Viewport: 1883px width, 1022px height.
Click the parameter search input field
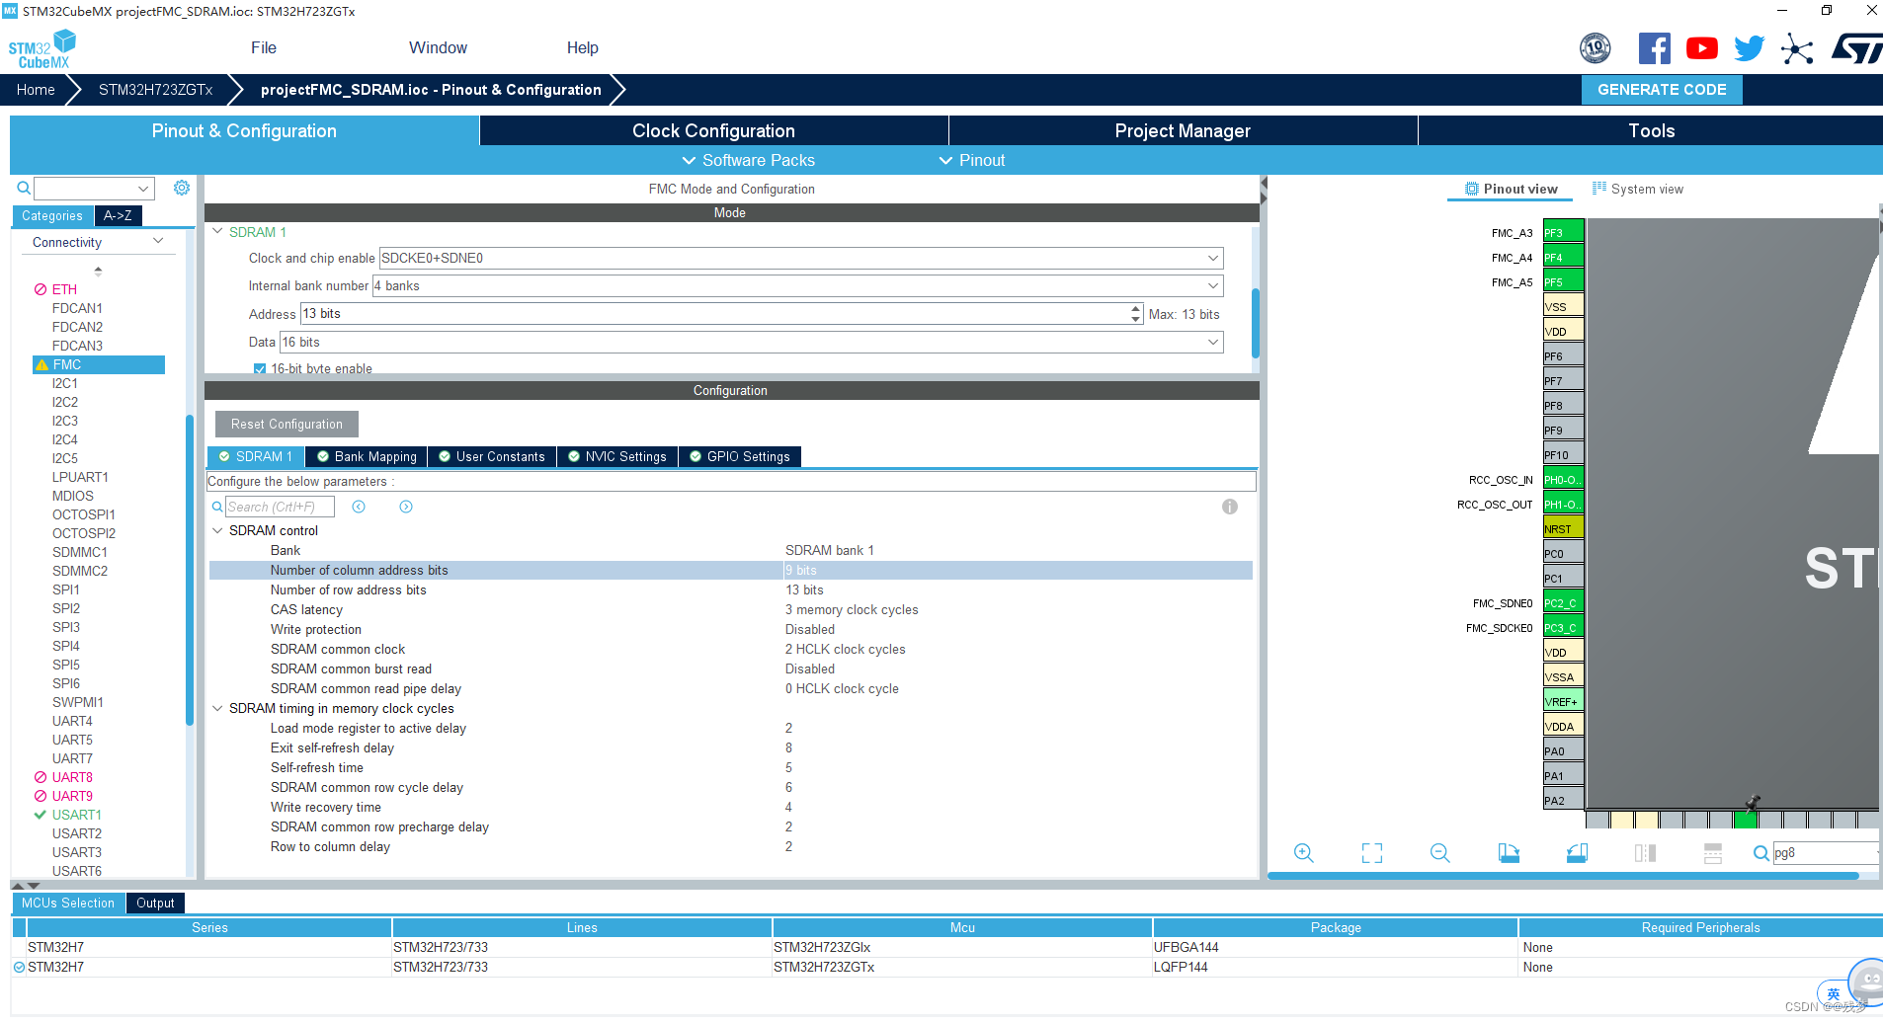(x=280, y=507)
